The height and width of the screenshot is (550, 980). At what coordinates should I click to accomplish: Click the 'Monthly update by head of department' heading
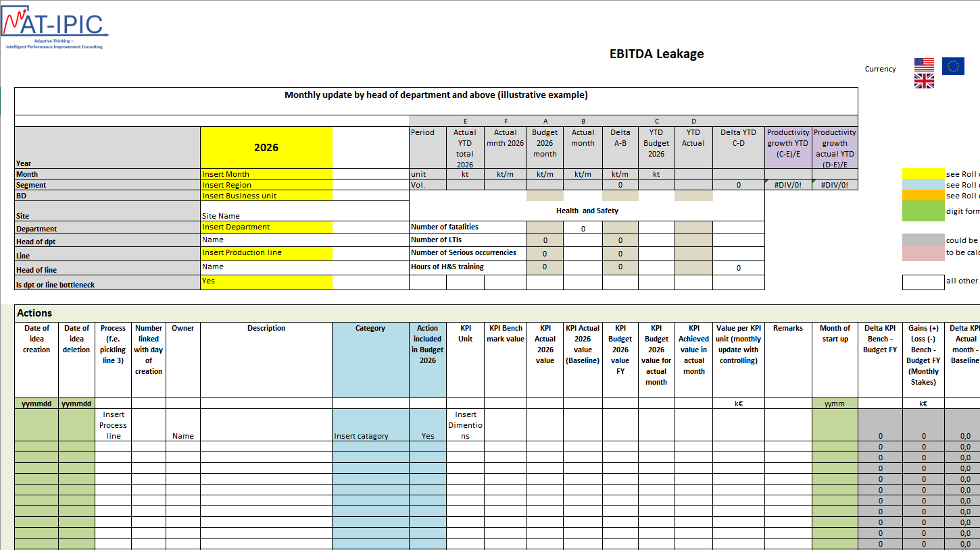(436, 95)
